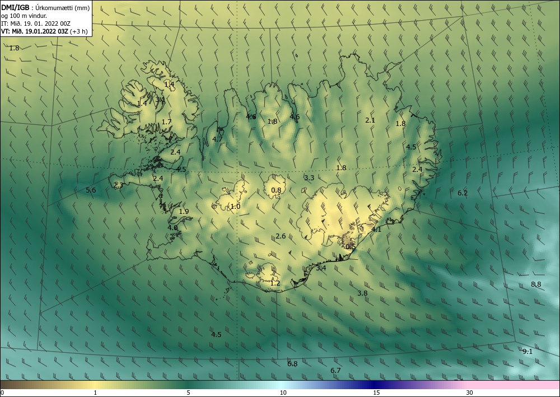The height and width of the screenshot is (397, 560).
Task: Click the value 0.8 on the central glacier
Action: pos(276,190)
